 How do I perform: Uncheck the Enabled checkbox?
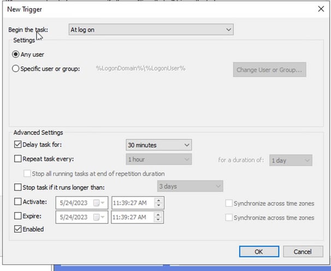tap(17, 229)
